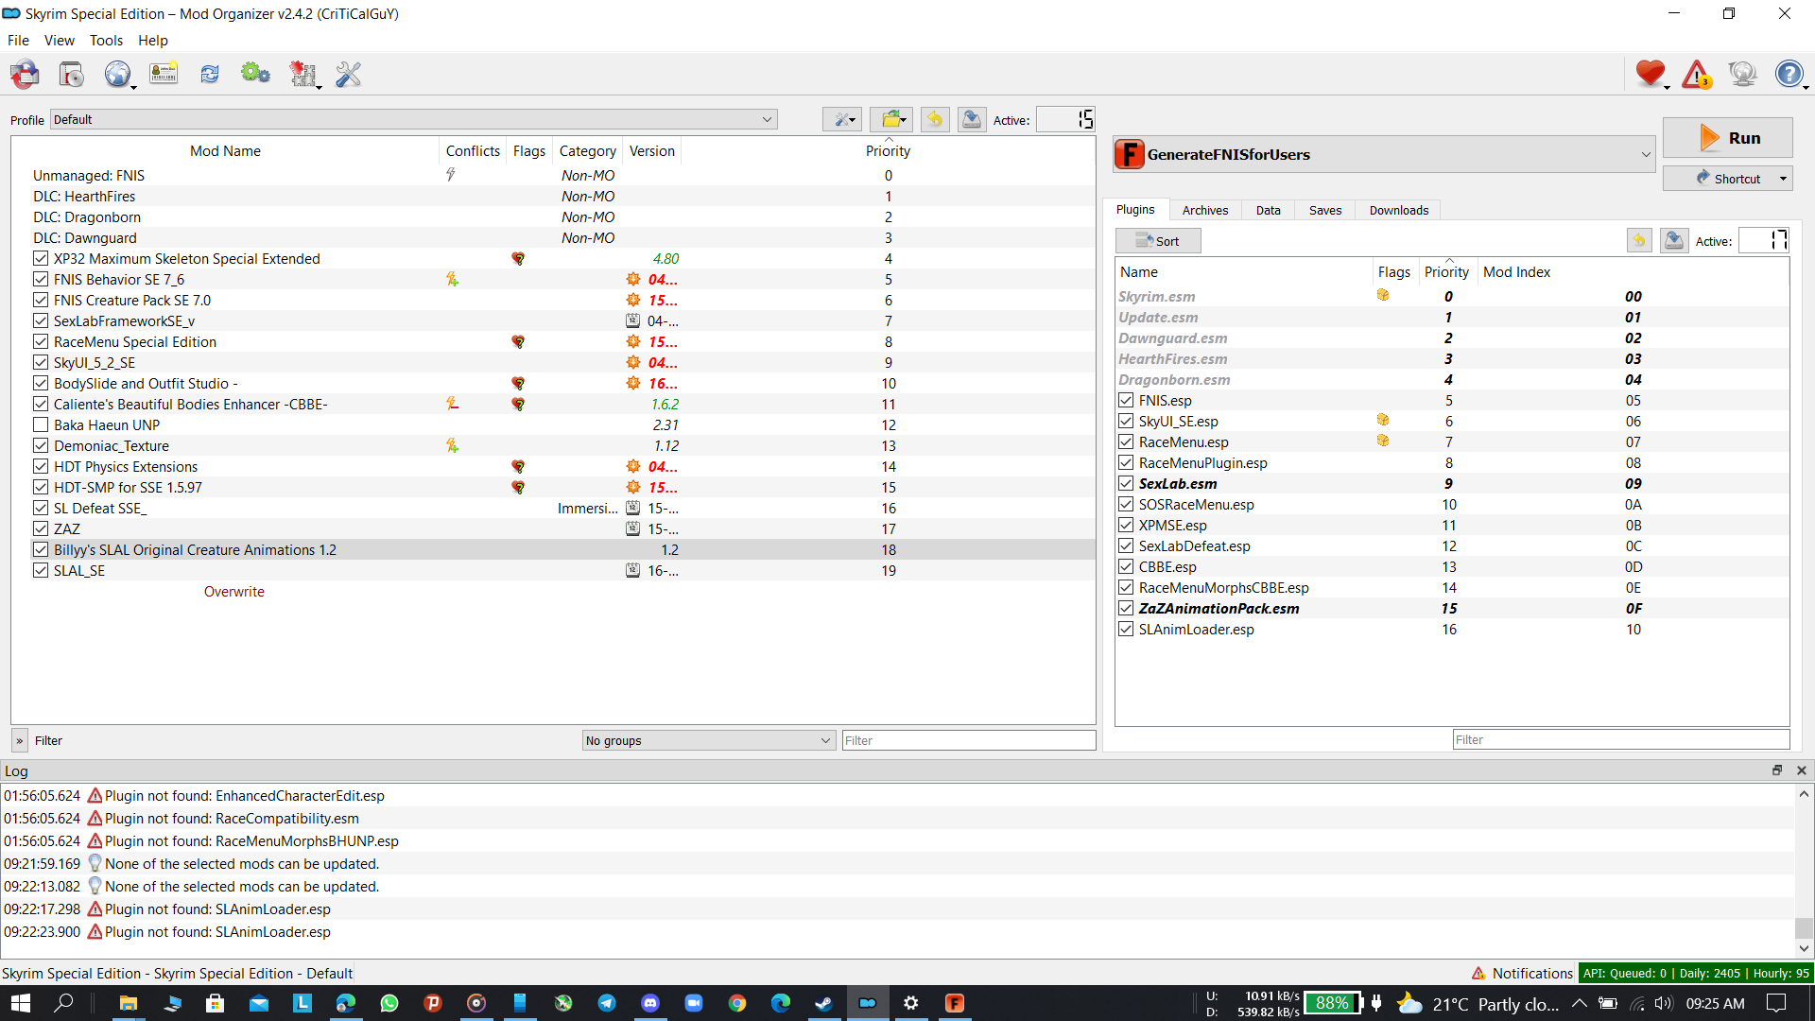Click the Log panel scroll down arrow
1815x1021 pixels.
pos(1804,948)
